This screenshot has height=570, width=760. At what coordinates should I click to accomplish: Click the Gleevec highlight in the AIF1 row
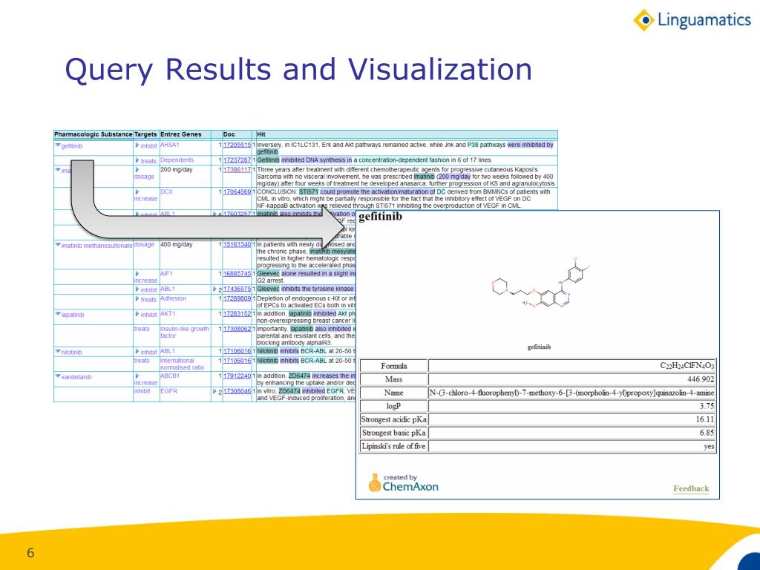click(268, 274)
